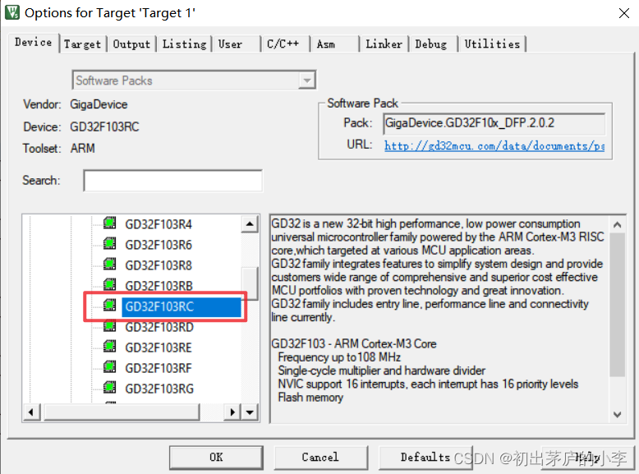
Task: Click the description panel scrollbar thumb
Action: pyautogui.click(x=618, y=305)
